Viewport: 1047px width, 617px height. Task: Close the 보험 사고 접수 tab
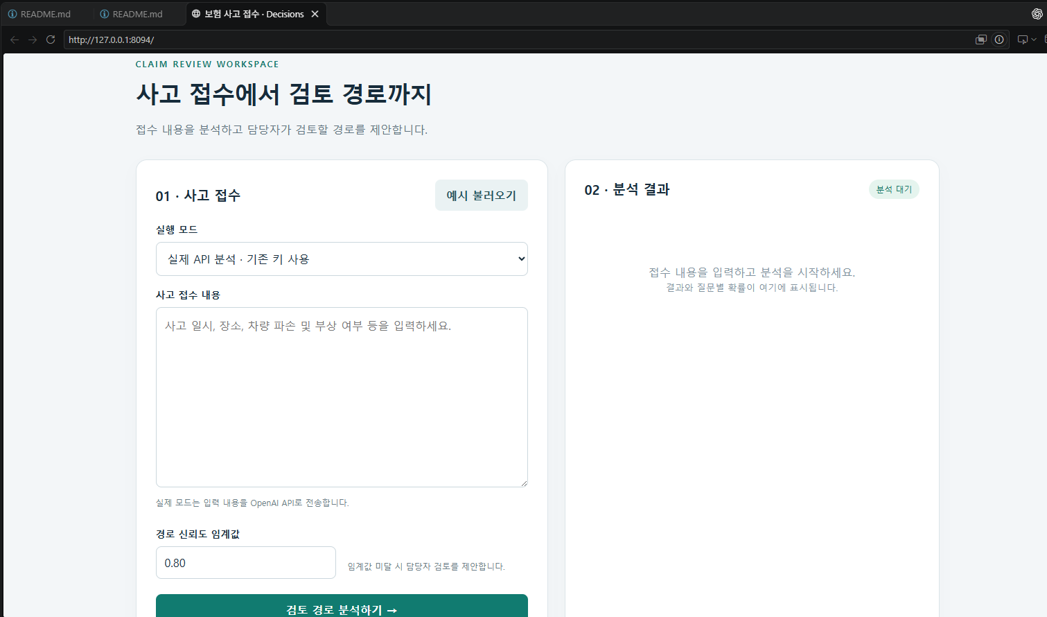tap(315, 14)
